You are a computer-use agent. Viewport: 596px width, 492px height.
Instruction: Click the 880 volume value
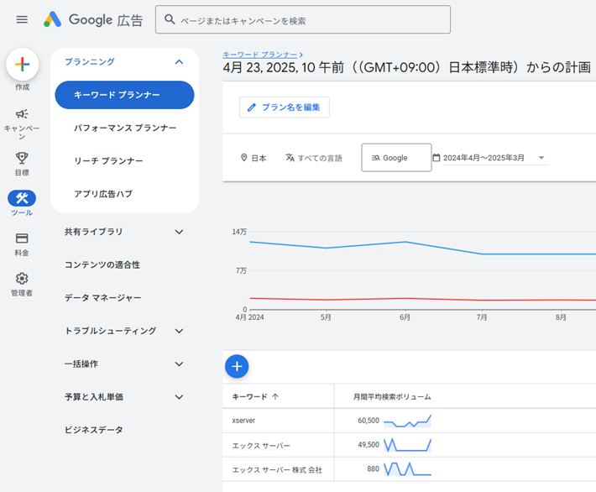coord(374,469)
